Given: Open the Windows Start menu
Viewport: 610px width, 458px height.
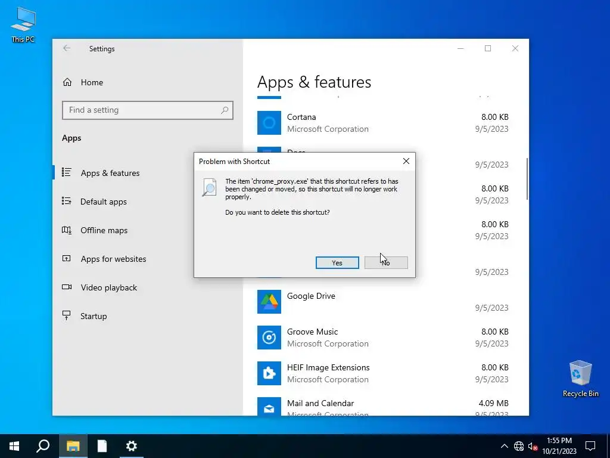Looking at the screenshot, I should [x=14, y=446].
